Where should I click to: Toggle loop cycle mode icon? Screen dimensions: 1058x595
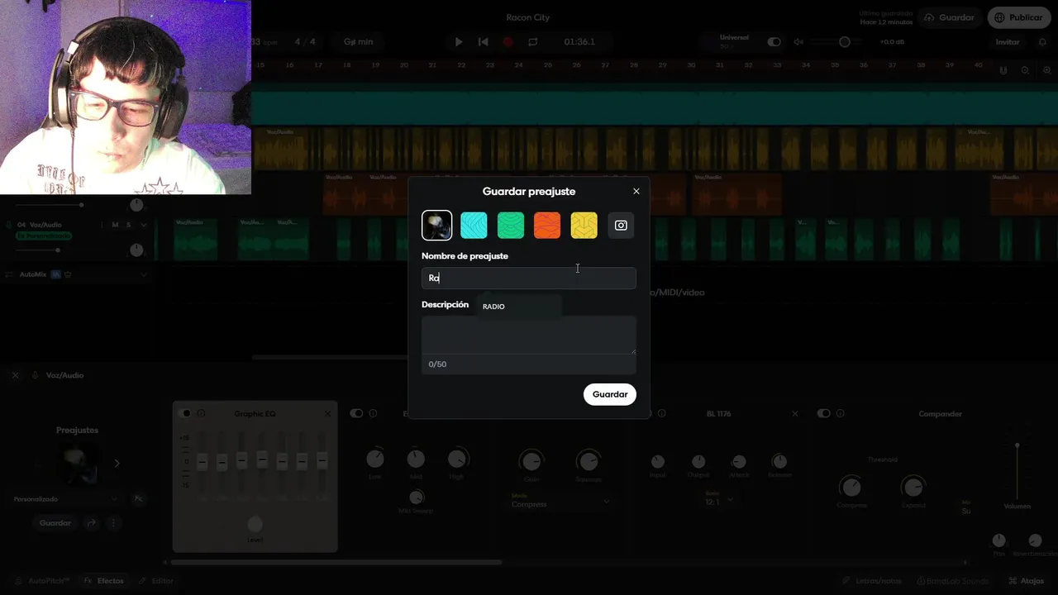pos(533,41)
